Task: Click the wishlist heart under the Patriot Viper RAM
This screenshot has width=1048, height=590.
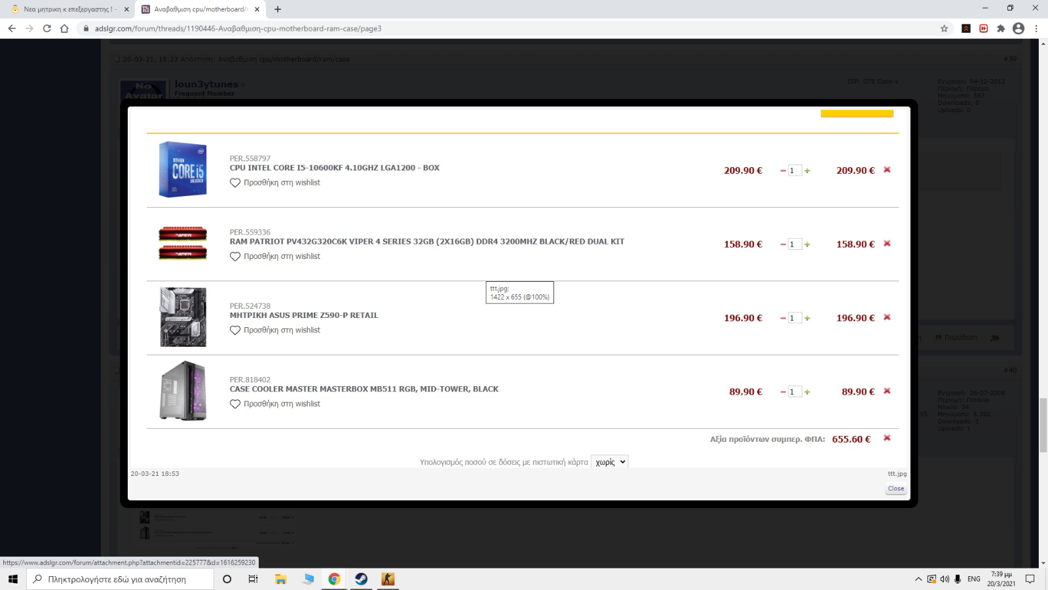Action: 235,256
